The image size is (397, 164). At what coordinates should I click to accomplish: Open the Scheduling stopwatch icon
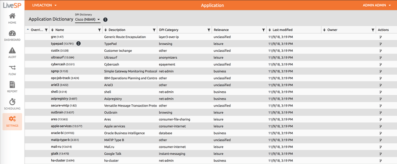click(12, 102)
